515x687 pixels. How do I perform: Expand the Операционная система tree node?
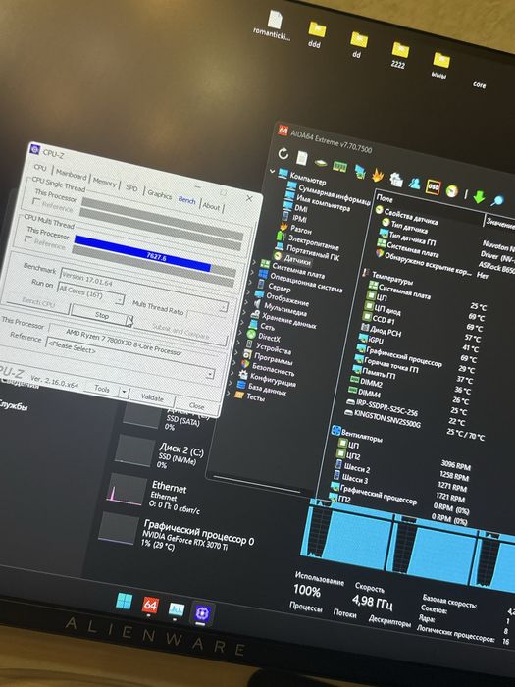252,272
